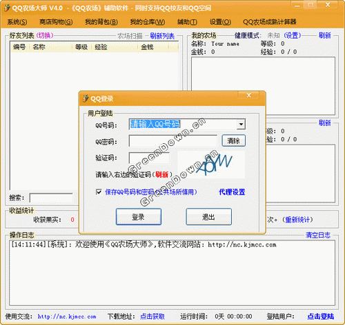
Task: Open 代理设置 proxy settings link
Action: tap(232, 192)
